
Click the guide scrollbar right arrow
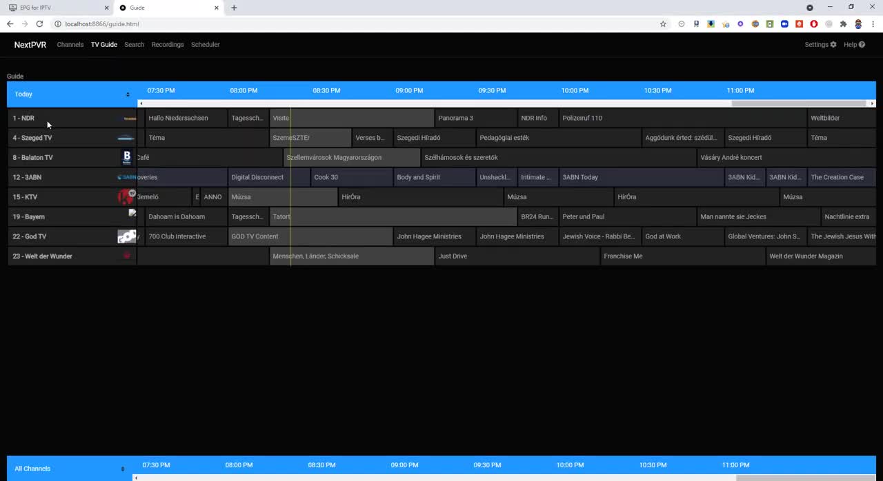872,103
